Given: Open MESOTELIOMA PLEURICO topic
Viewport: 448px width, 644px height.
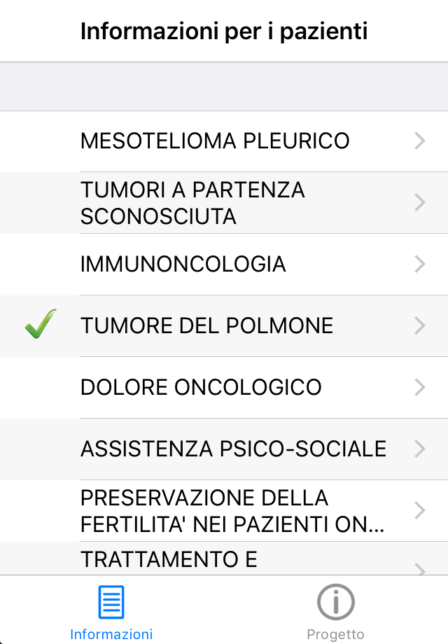Looking at the screenshot, I should 215,141.
